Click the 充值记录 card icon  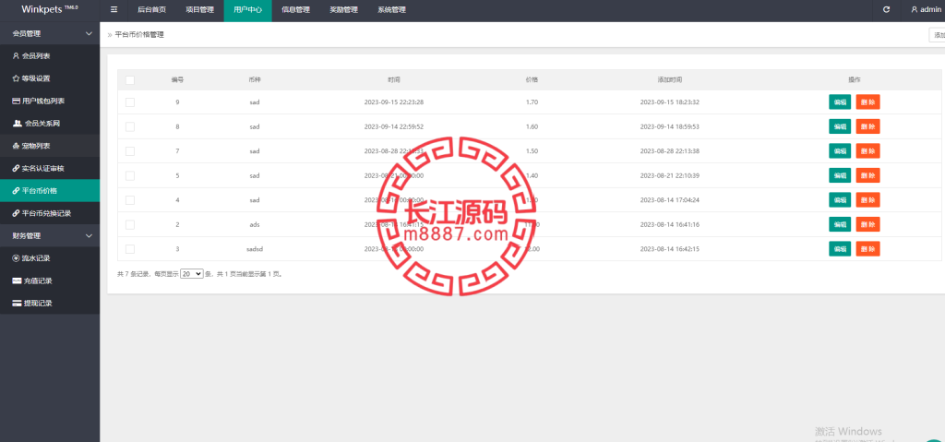[17, 281]
